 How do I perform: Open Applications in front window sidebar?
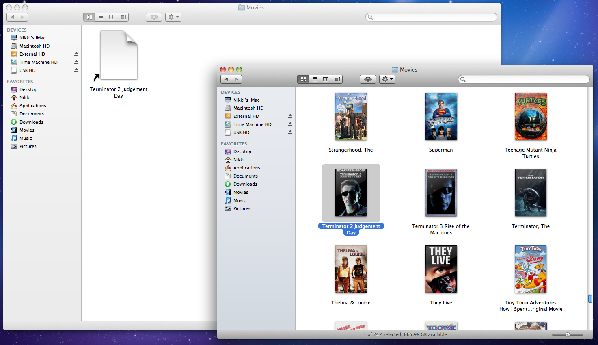tap(247, 168)
